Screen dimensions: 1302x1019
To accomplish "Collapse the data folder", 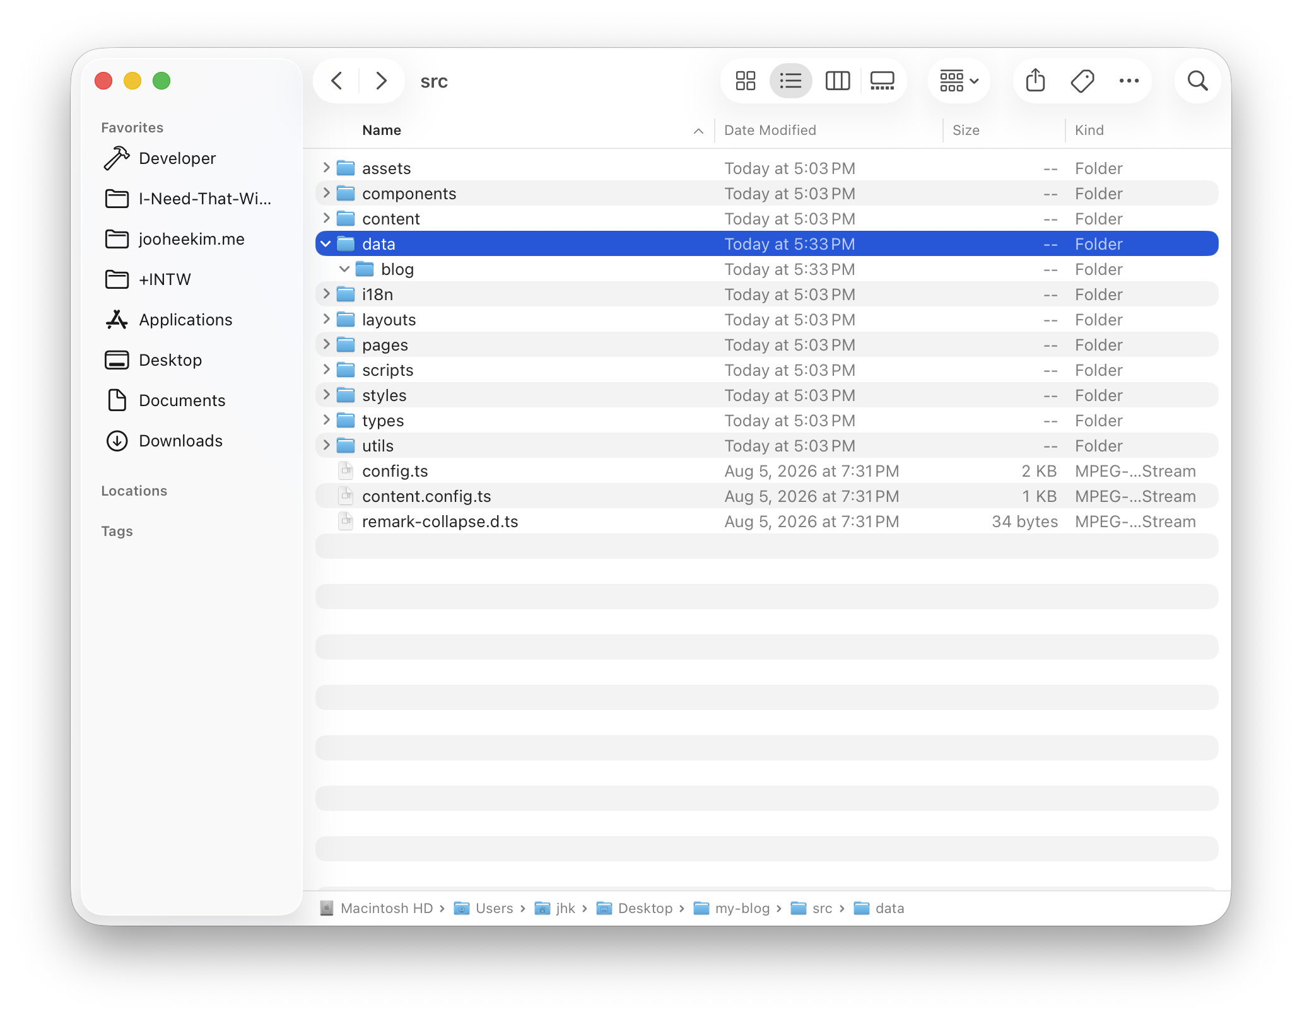I will click(x=326, y=243).
